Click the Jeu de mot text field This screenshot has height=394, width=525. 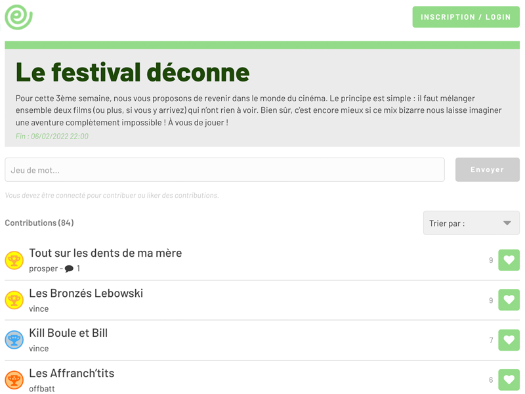pyautogui.click(x=224, y=169)
